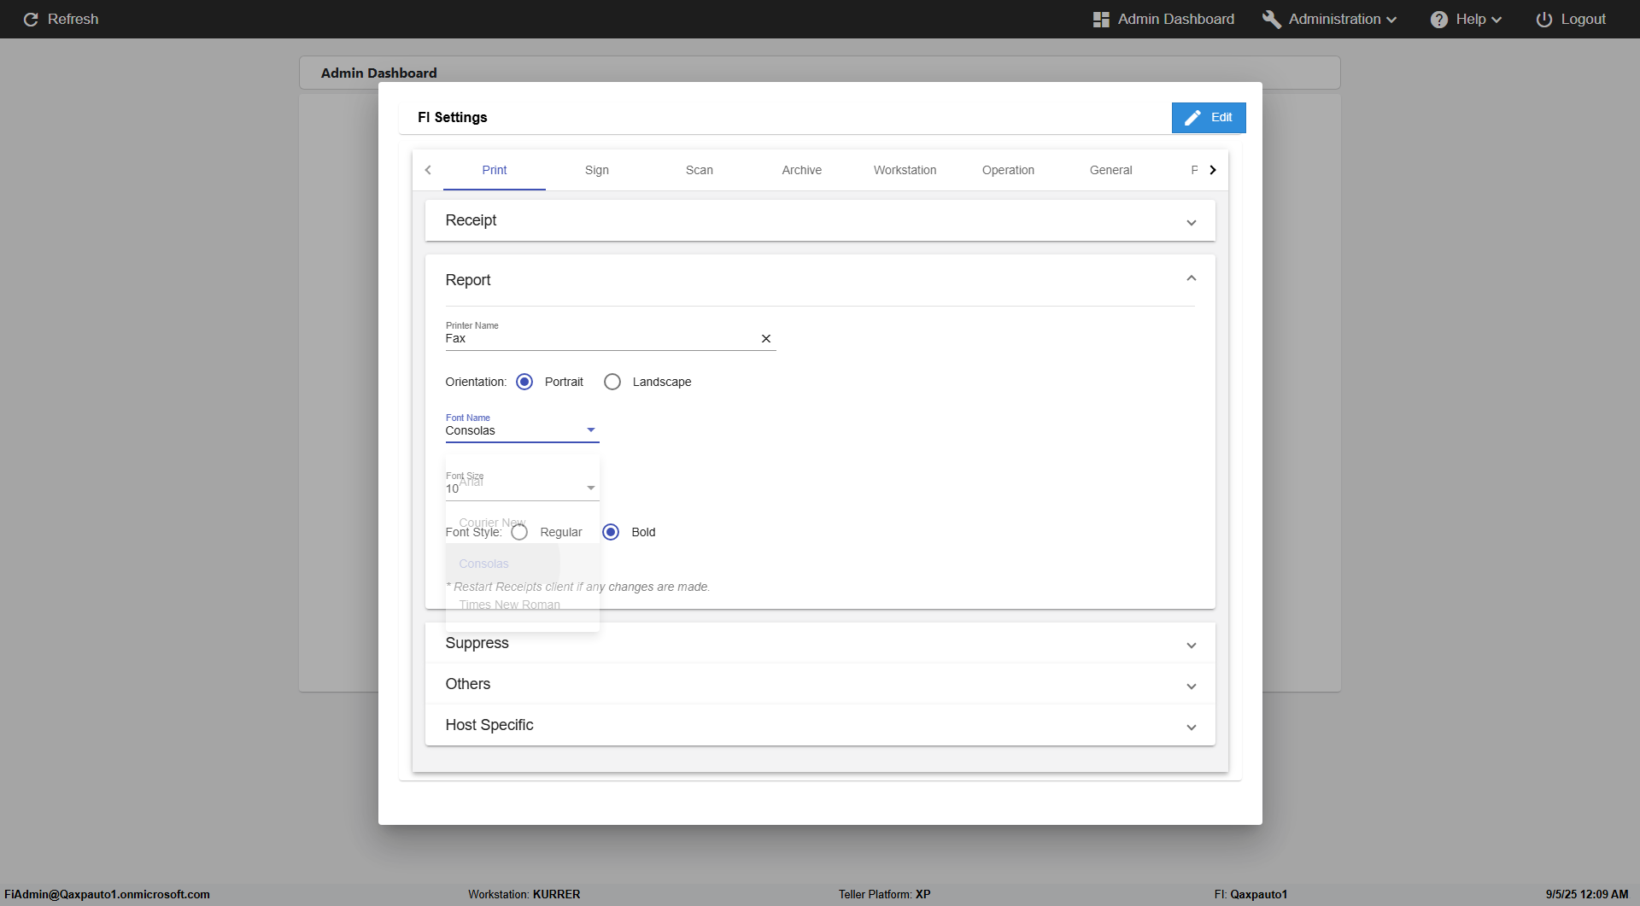Screen dimensions: 1640x906
Task: Select Landscape orientation
Action: click(x=612, y=382)
